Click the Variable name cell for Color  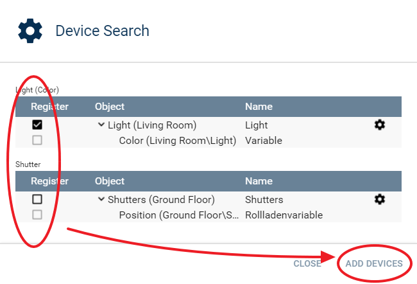click(x=263, y=140)
